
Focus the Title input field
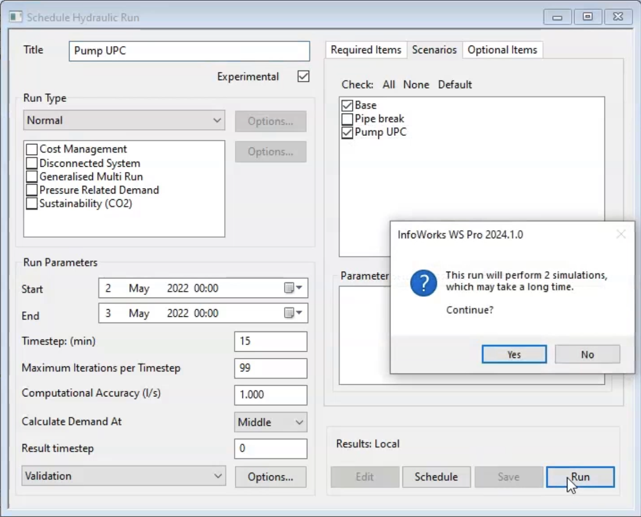point(189,51)
